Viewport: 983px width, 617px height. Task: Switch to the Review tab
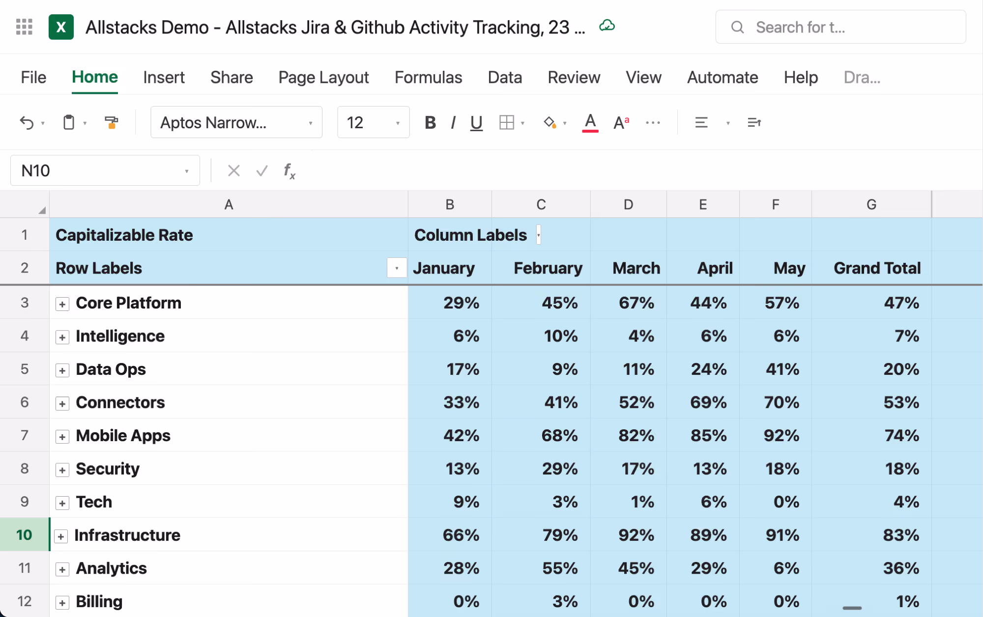coord(574,77)
